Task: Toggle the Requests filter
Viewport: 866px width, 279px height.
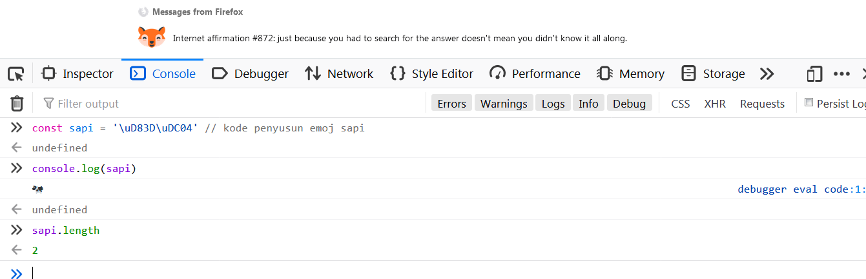Action: 762,104
